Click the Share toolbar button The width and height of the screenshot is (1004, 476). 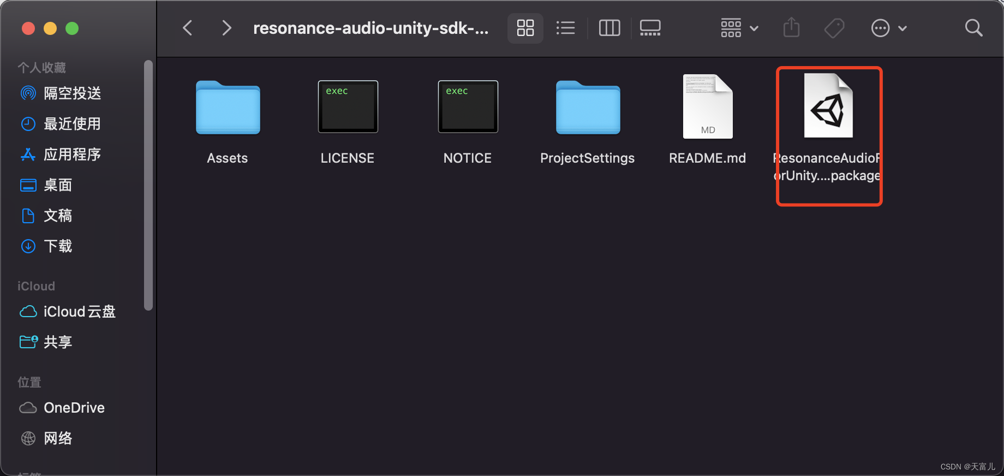(x=791, y=28)
